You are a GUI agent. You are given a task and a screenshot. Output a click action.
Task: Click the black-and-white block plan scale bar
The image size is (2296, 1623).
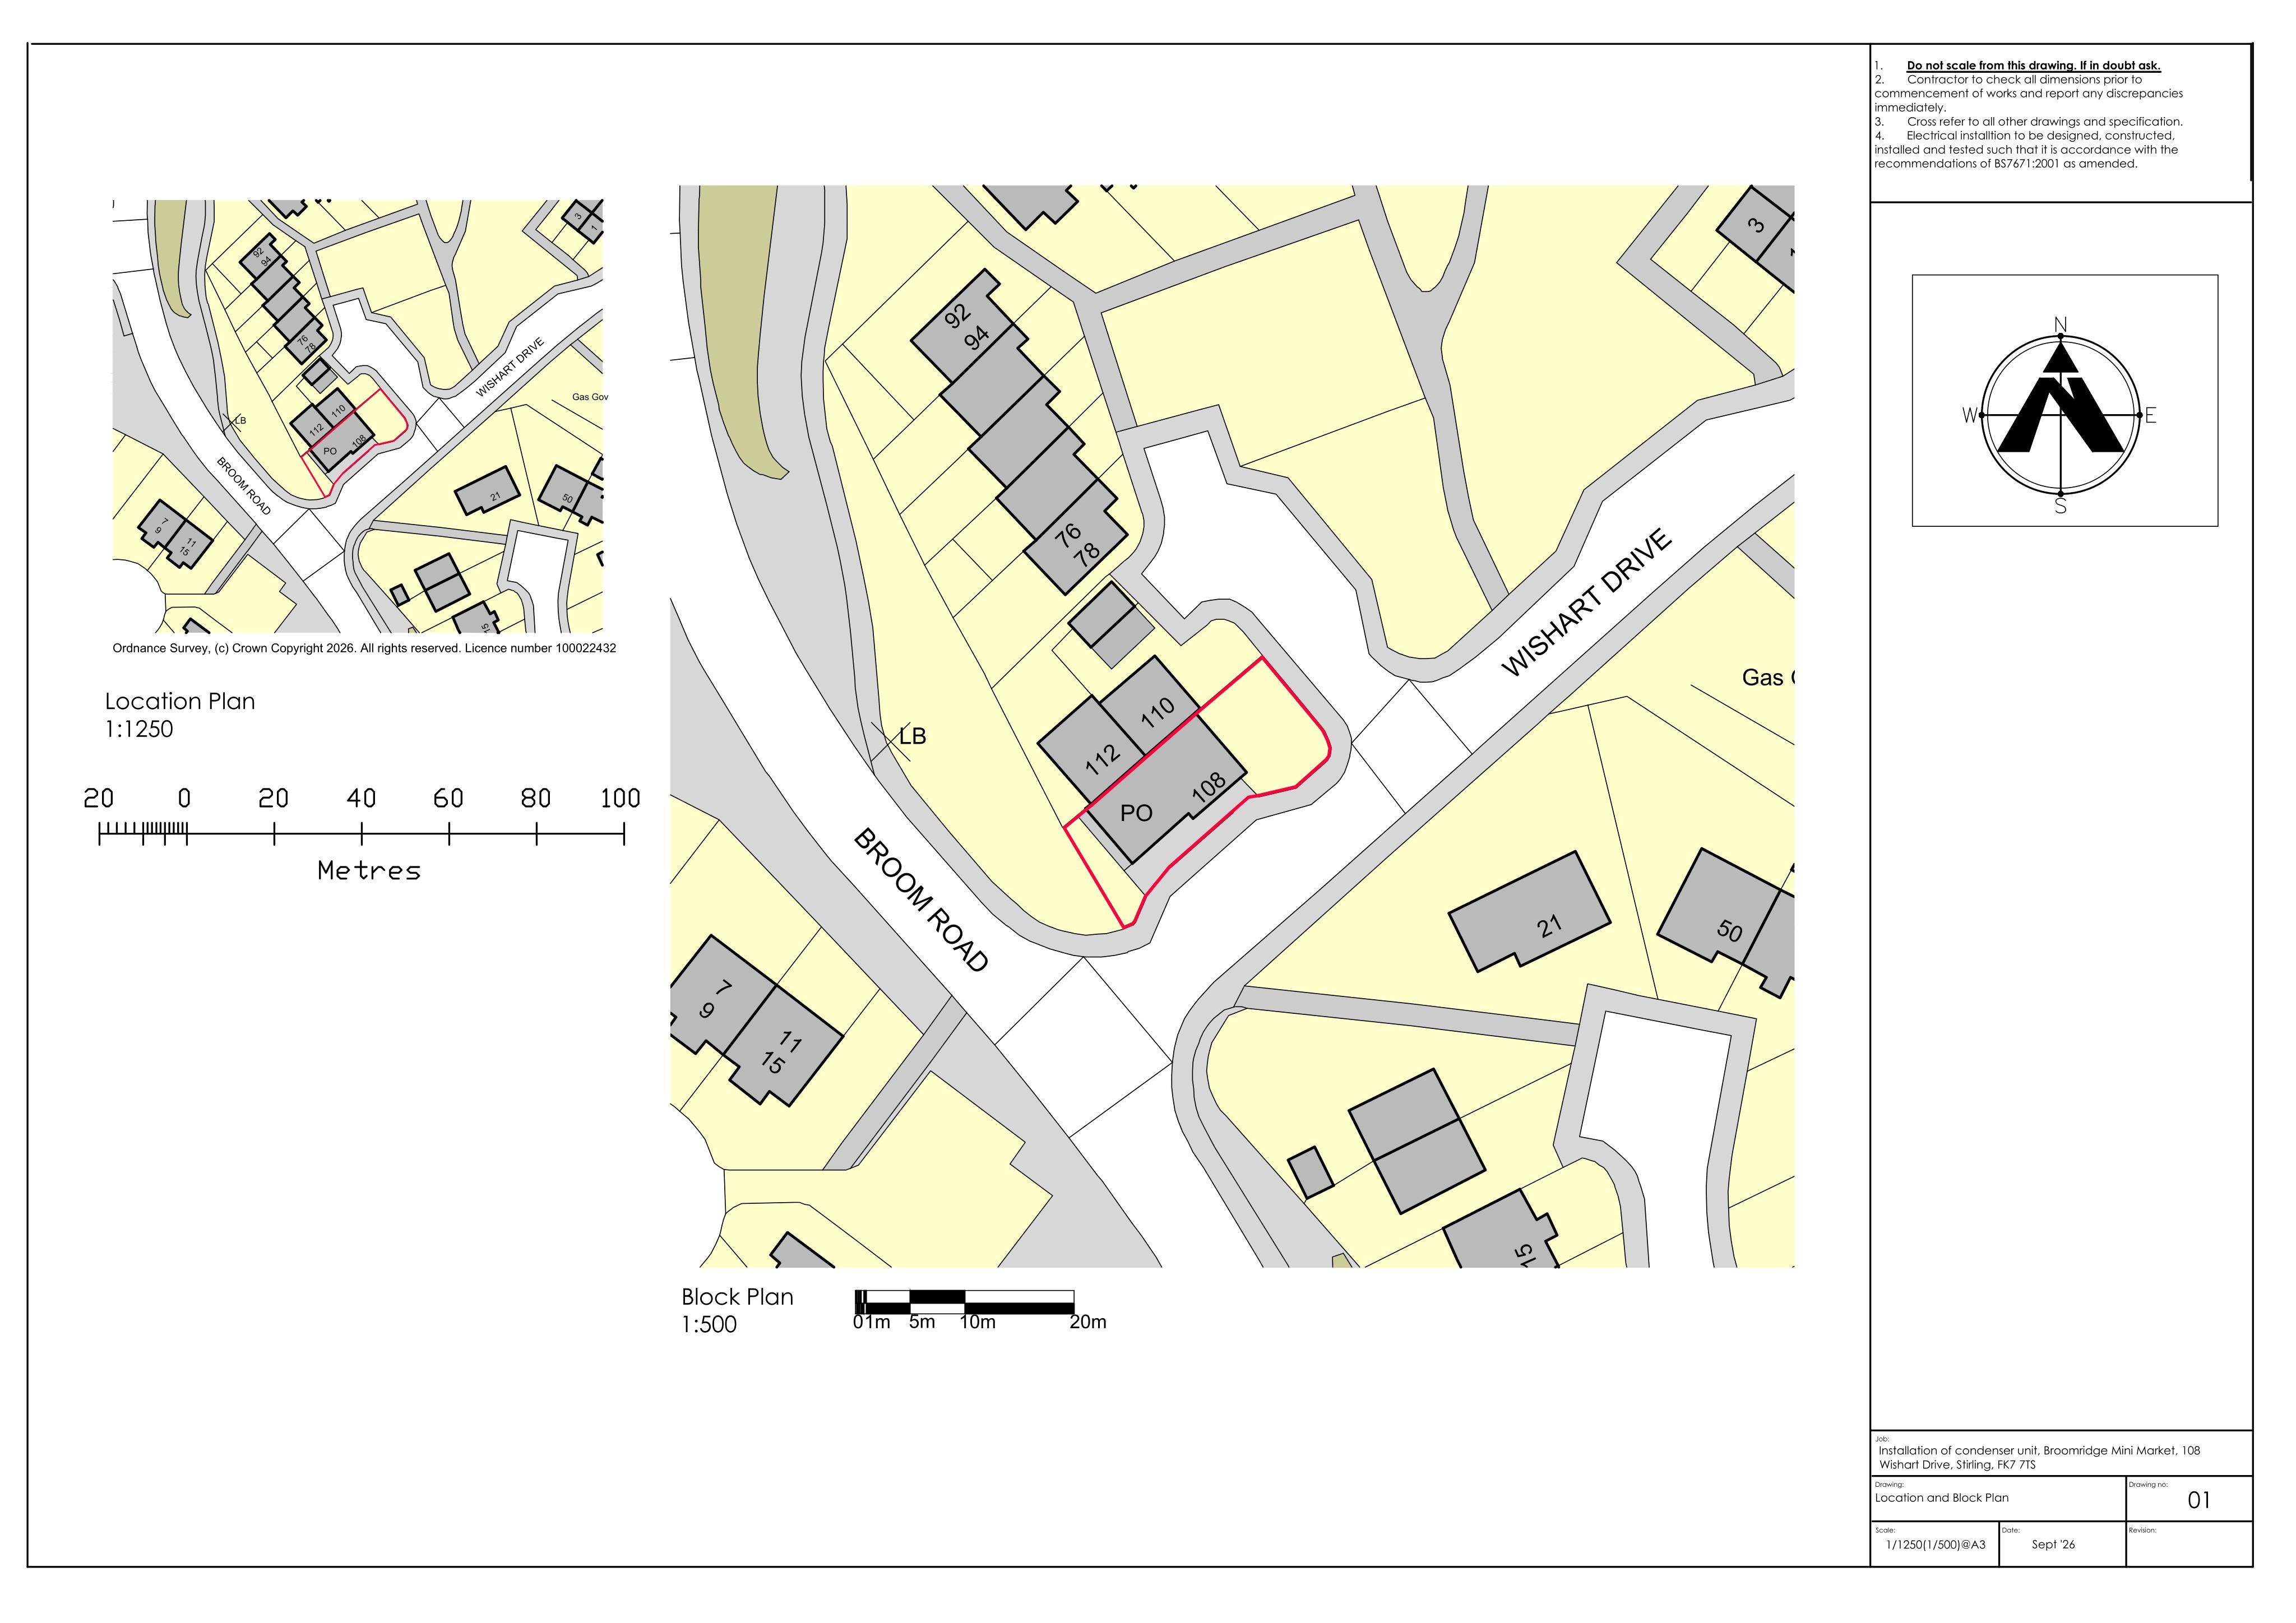(x=965, y=1302)
